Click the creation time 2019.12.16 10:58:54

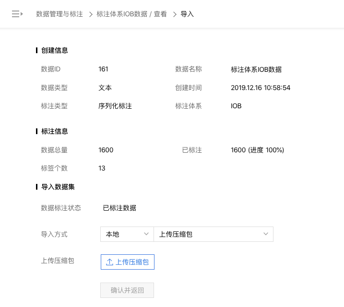(261, 88)
